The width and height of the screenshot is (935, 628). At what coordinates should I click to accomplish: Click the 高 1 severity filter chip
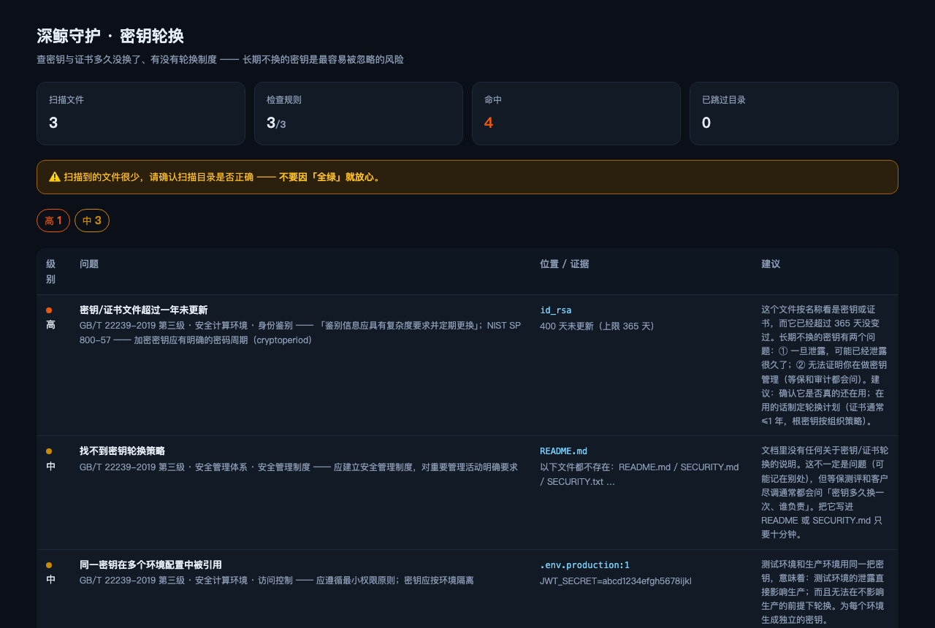point(53,221)
